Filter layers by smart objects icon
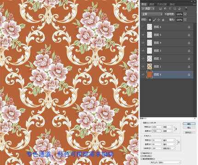 (x=180, y=9)
